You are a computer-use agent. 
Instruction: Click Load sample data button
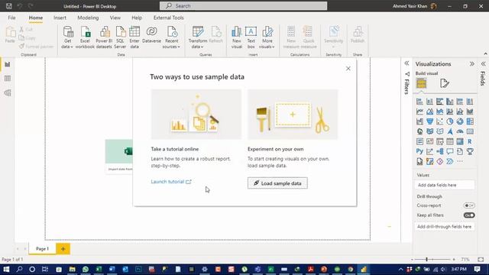tap(277, 183)
